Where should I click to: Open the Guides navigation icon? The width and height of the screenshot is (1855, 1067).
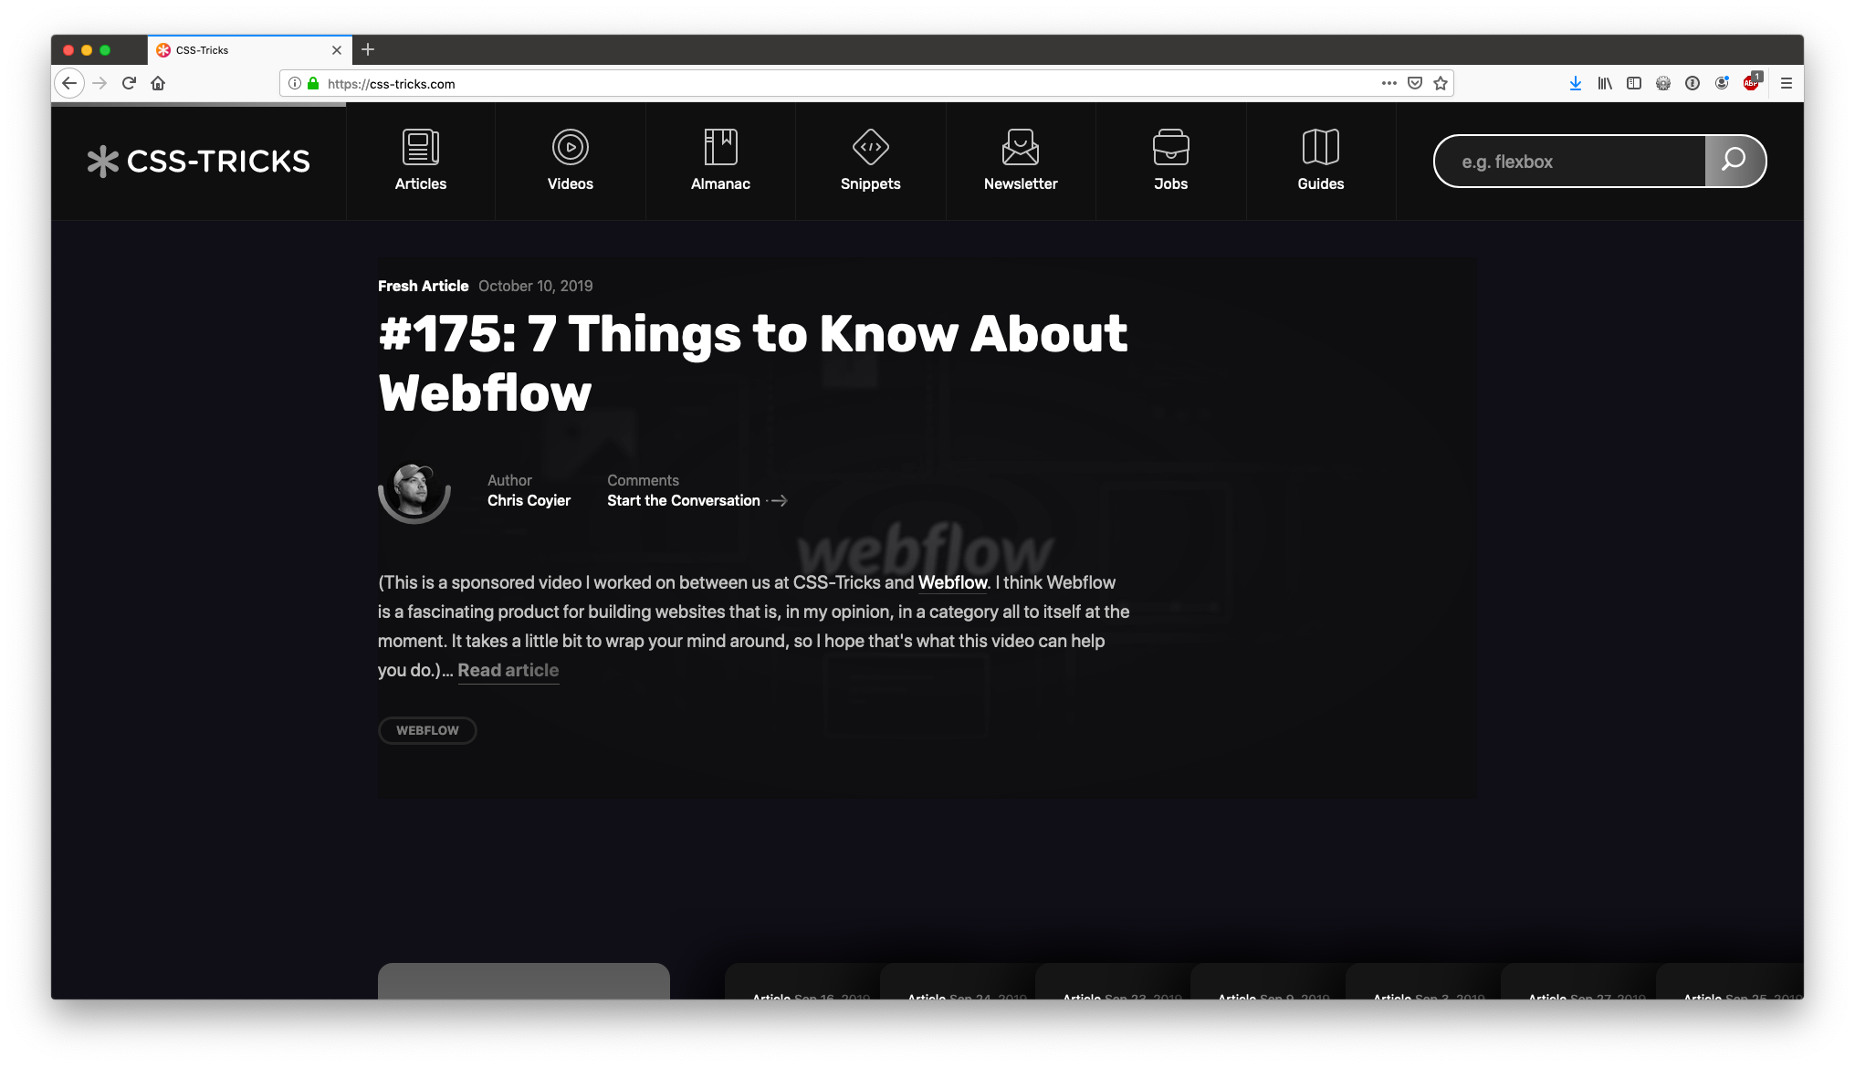click(1320, 145)
